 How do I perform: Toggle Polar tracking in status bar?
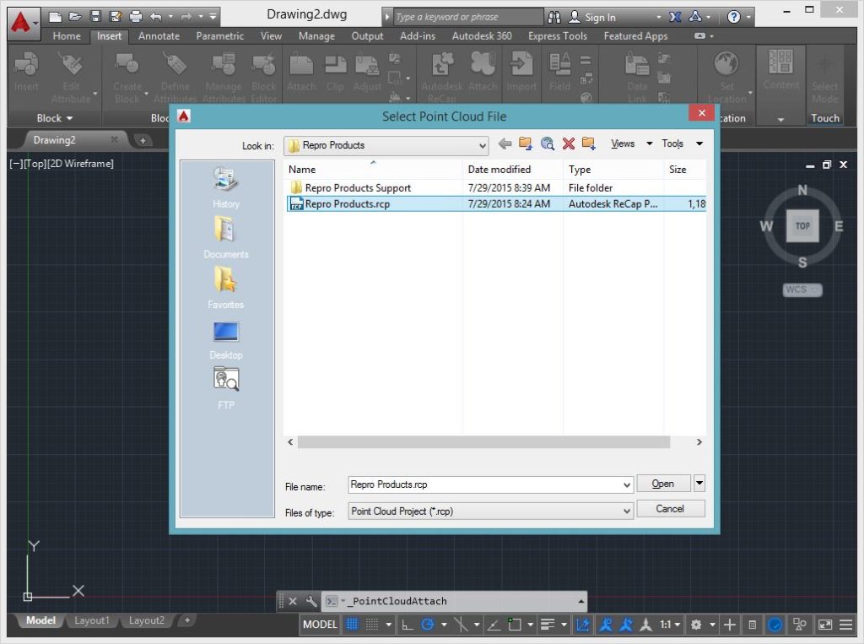tap(427, 625)
